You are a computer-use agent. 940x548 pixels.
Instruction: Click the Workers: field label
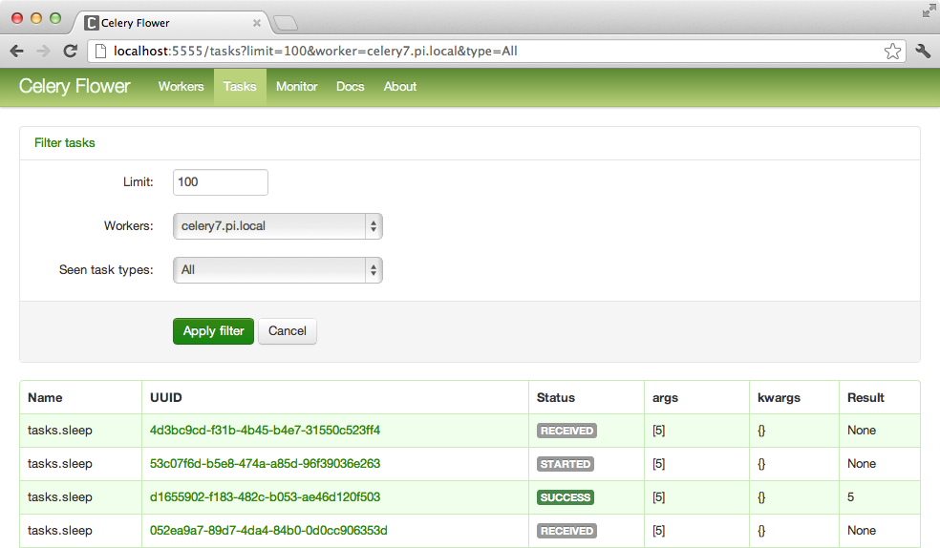128,226
